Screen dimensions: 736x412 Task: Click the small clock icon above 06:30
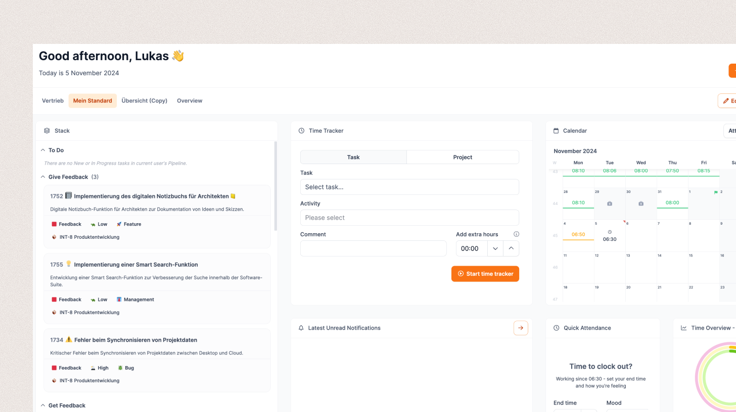(x=610, y=232)
